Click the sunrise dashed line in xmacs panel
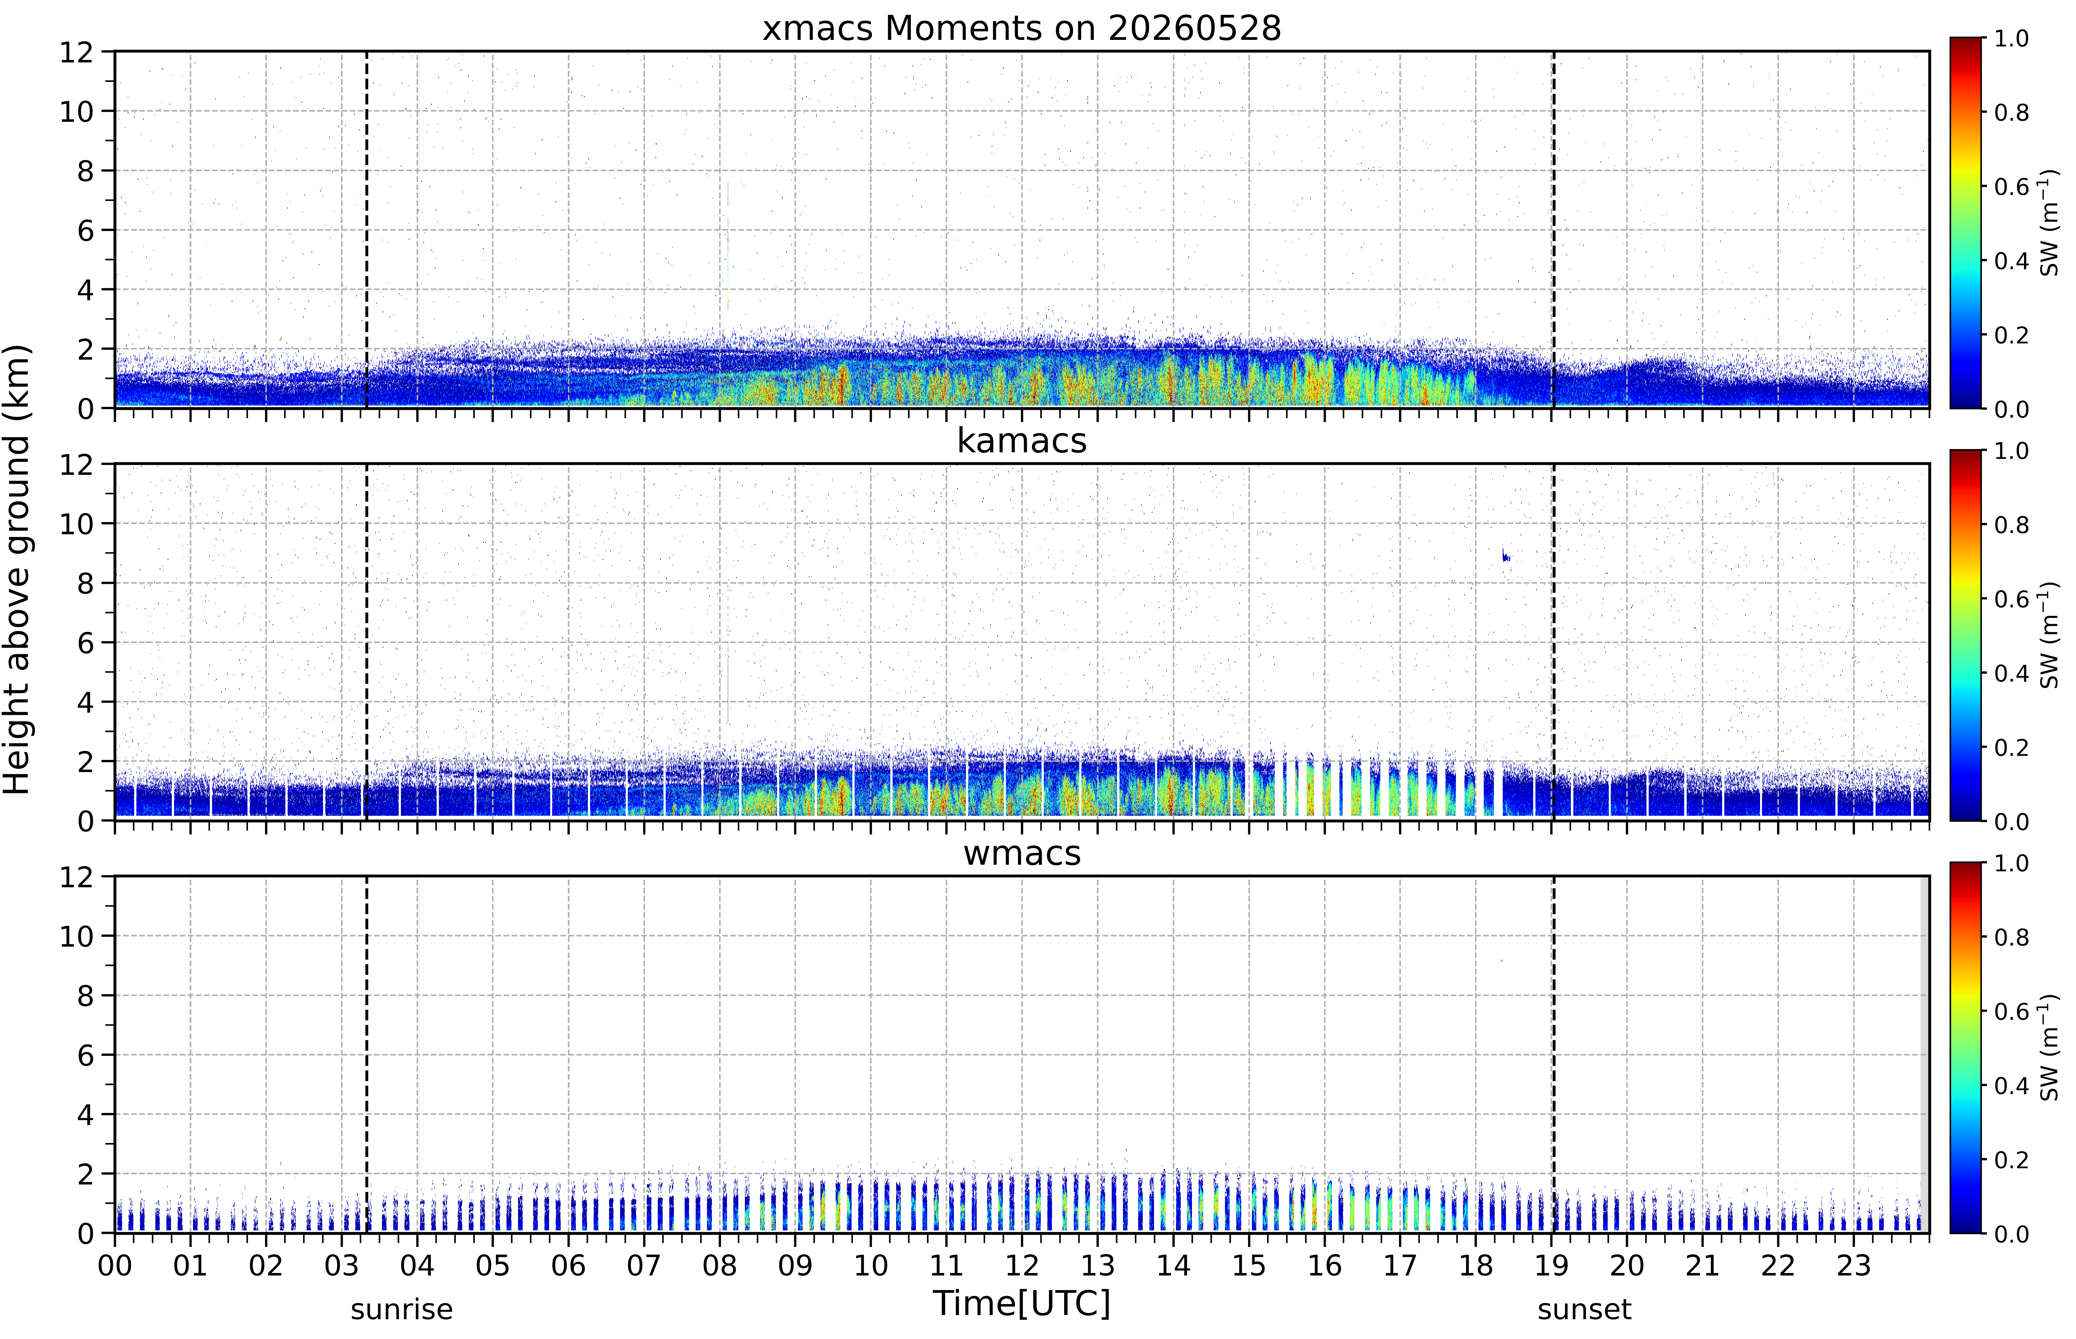Screen dimensions: 2076x1339 (x=367, y=230)
